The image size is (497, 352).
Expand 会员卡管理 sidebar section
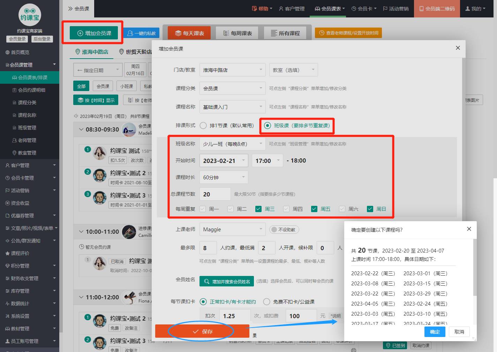(30, 178)
